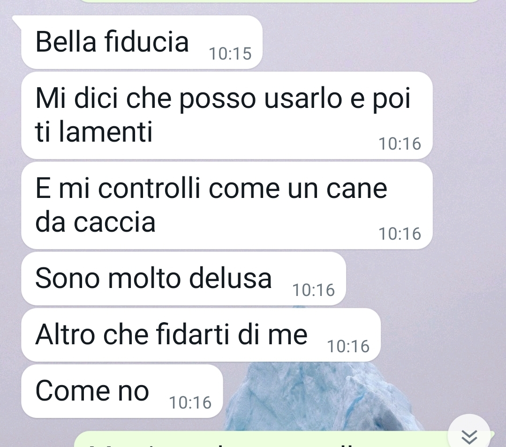Screen dimensions: 506x447
Task: Tap the green outgoing message at the bottom
Action: 284,439
